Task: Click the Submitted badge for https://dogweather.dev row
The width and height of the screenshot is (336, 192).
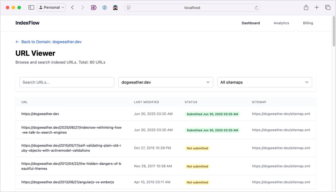Action: (212, 114)
